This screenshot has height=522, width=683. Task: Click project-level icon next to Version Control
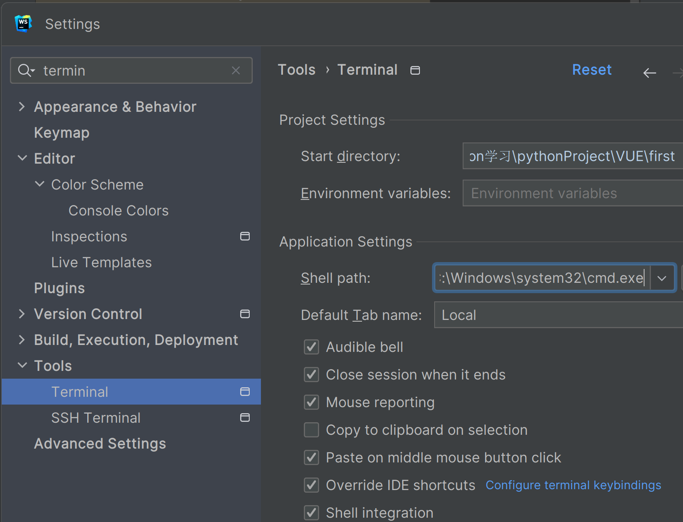click(x=245, y=314)
